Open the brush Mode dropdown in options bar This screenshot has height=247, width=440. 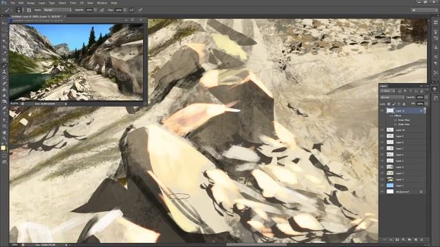pyautogui.click(x=57, y=10)
